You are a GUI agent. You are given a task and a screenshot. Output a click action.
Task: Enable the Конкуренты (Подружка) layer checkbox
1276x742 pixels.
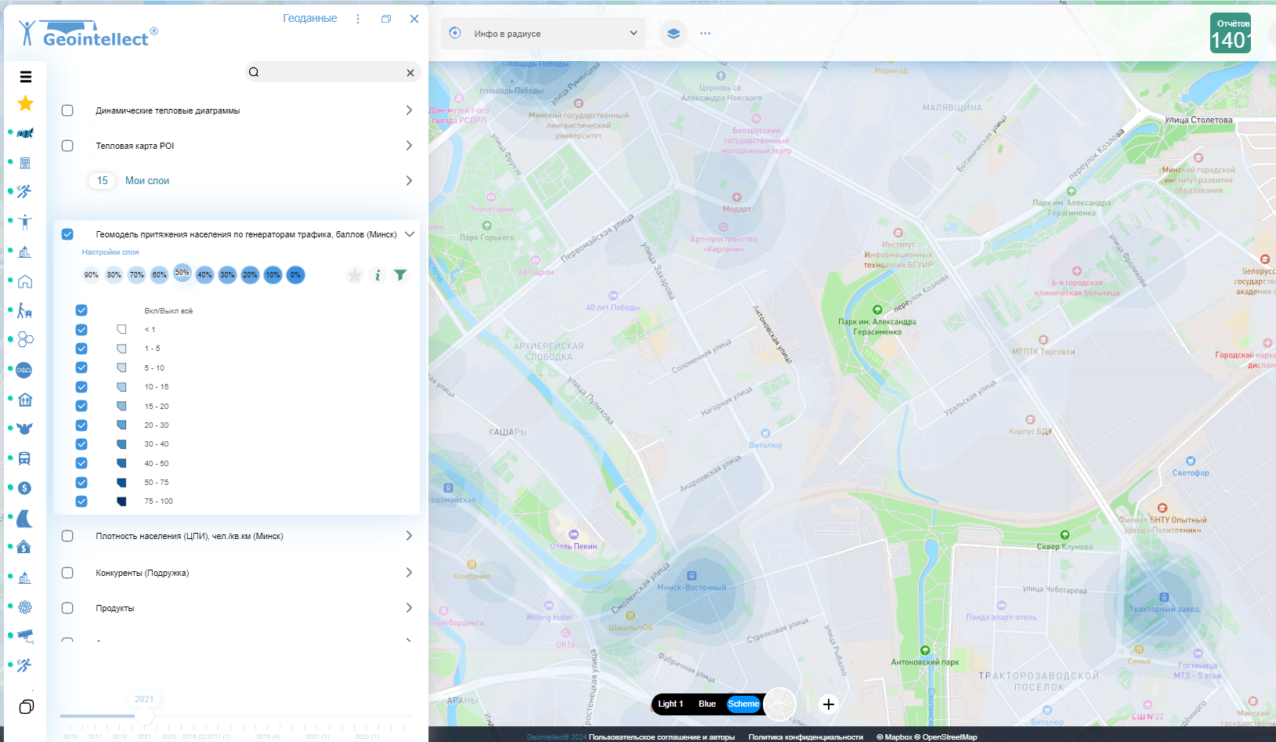[67, 573]
